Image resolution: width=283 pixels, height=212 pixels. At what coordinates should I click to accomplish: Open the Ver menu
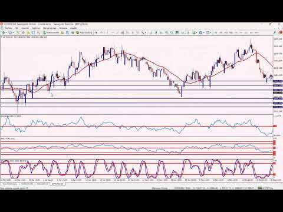[17, 28]
